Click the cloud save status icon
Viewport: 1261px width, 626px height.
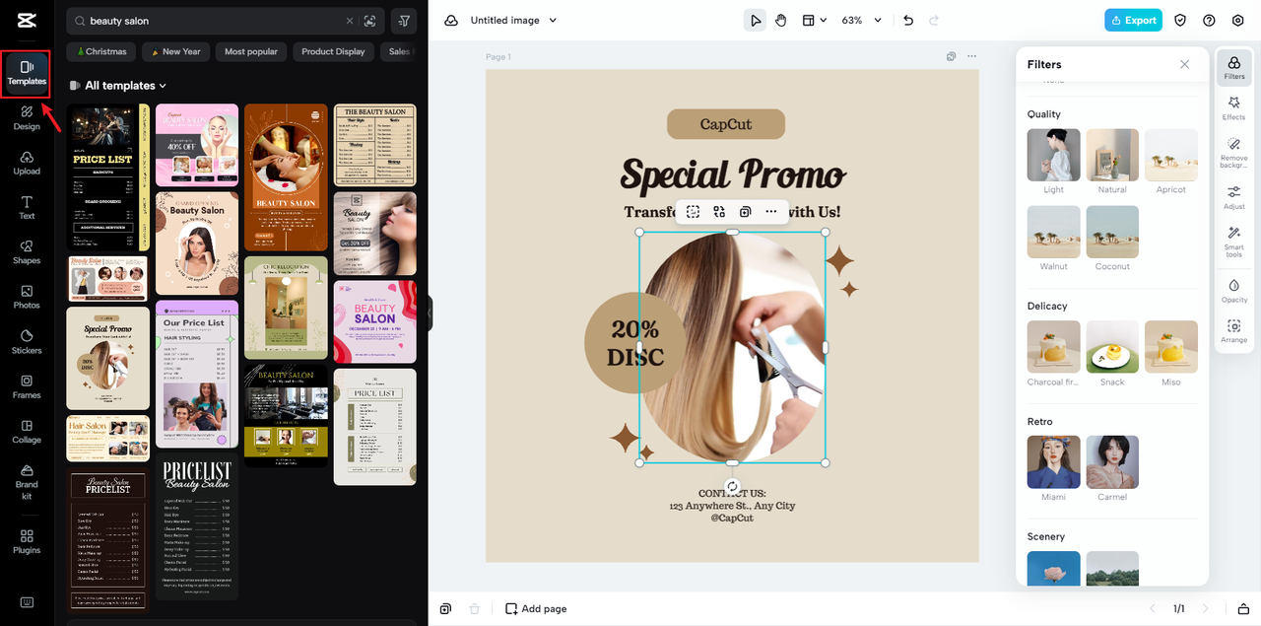pyautogui.click(x=450, y=20)
